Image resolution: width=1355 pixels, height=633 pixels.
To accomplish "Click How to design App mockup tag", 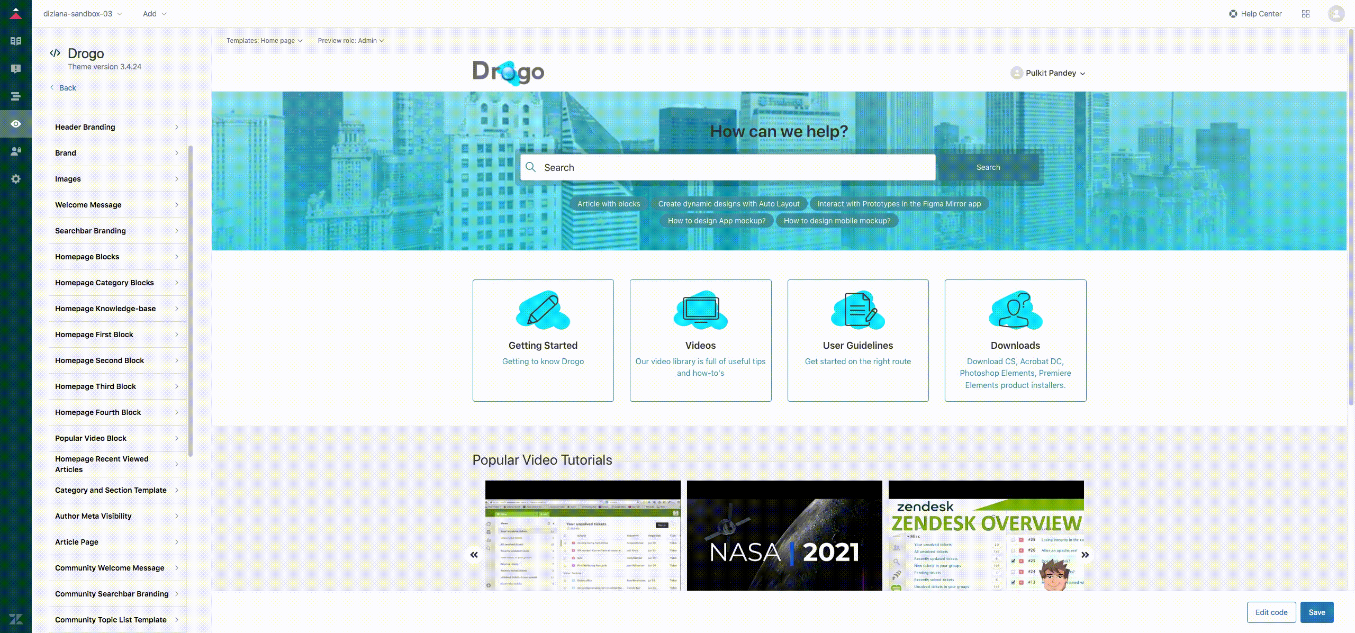I will (717, 221).
